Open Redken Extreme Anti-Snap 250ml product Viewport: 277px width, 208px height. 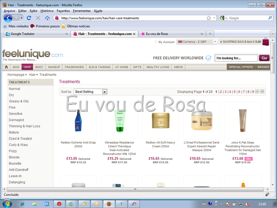[x=78, y=144]
